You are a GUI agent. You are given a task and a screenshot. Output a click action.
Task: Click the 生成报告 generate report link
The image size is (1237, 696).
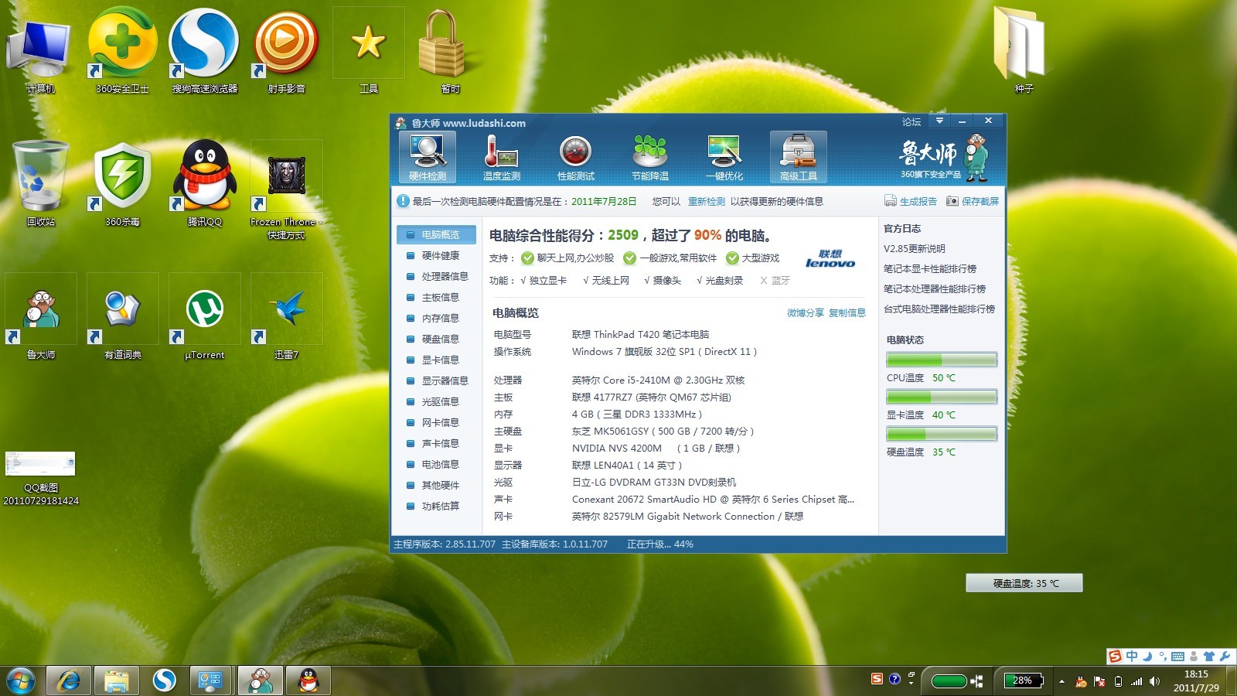pyautogui.click(x=911, y=201)
